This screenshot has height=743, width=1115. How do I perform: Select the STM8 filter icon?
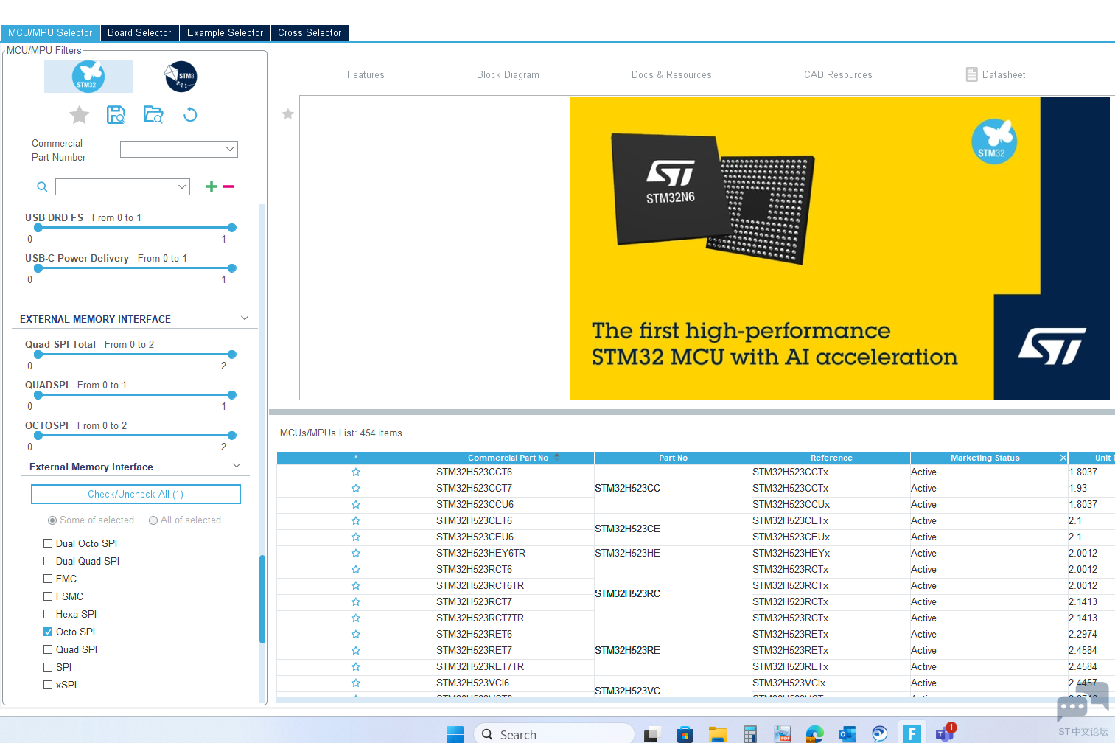[x=181, y=77]
